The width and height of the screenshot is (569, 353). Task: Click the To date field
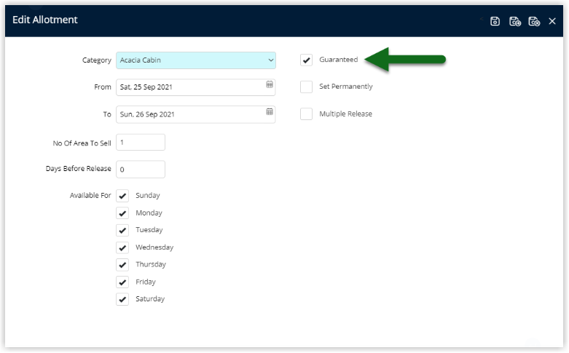(195, 114)
